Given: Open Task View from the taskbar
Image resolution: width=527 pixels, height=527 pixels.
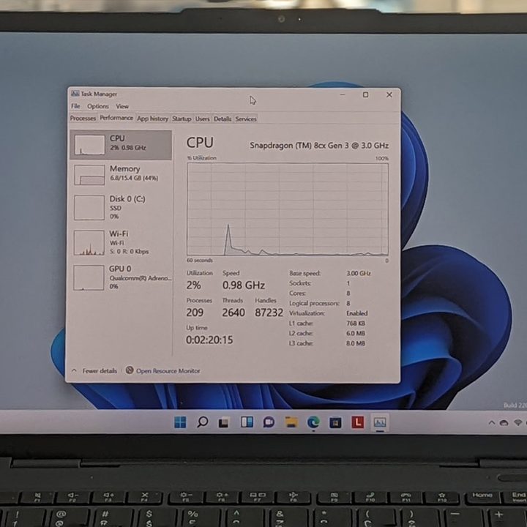Looking at the screenshot, I should [224, 422].
